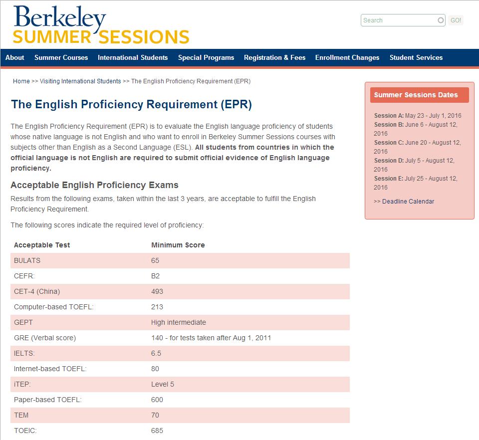Click the Acceptable Test column header
The width and height of the screenshot is (479, 440).
tap(42, 245)
